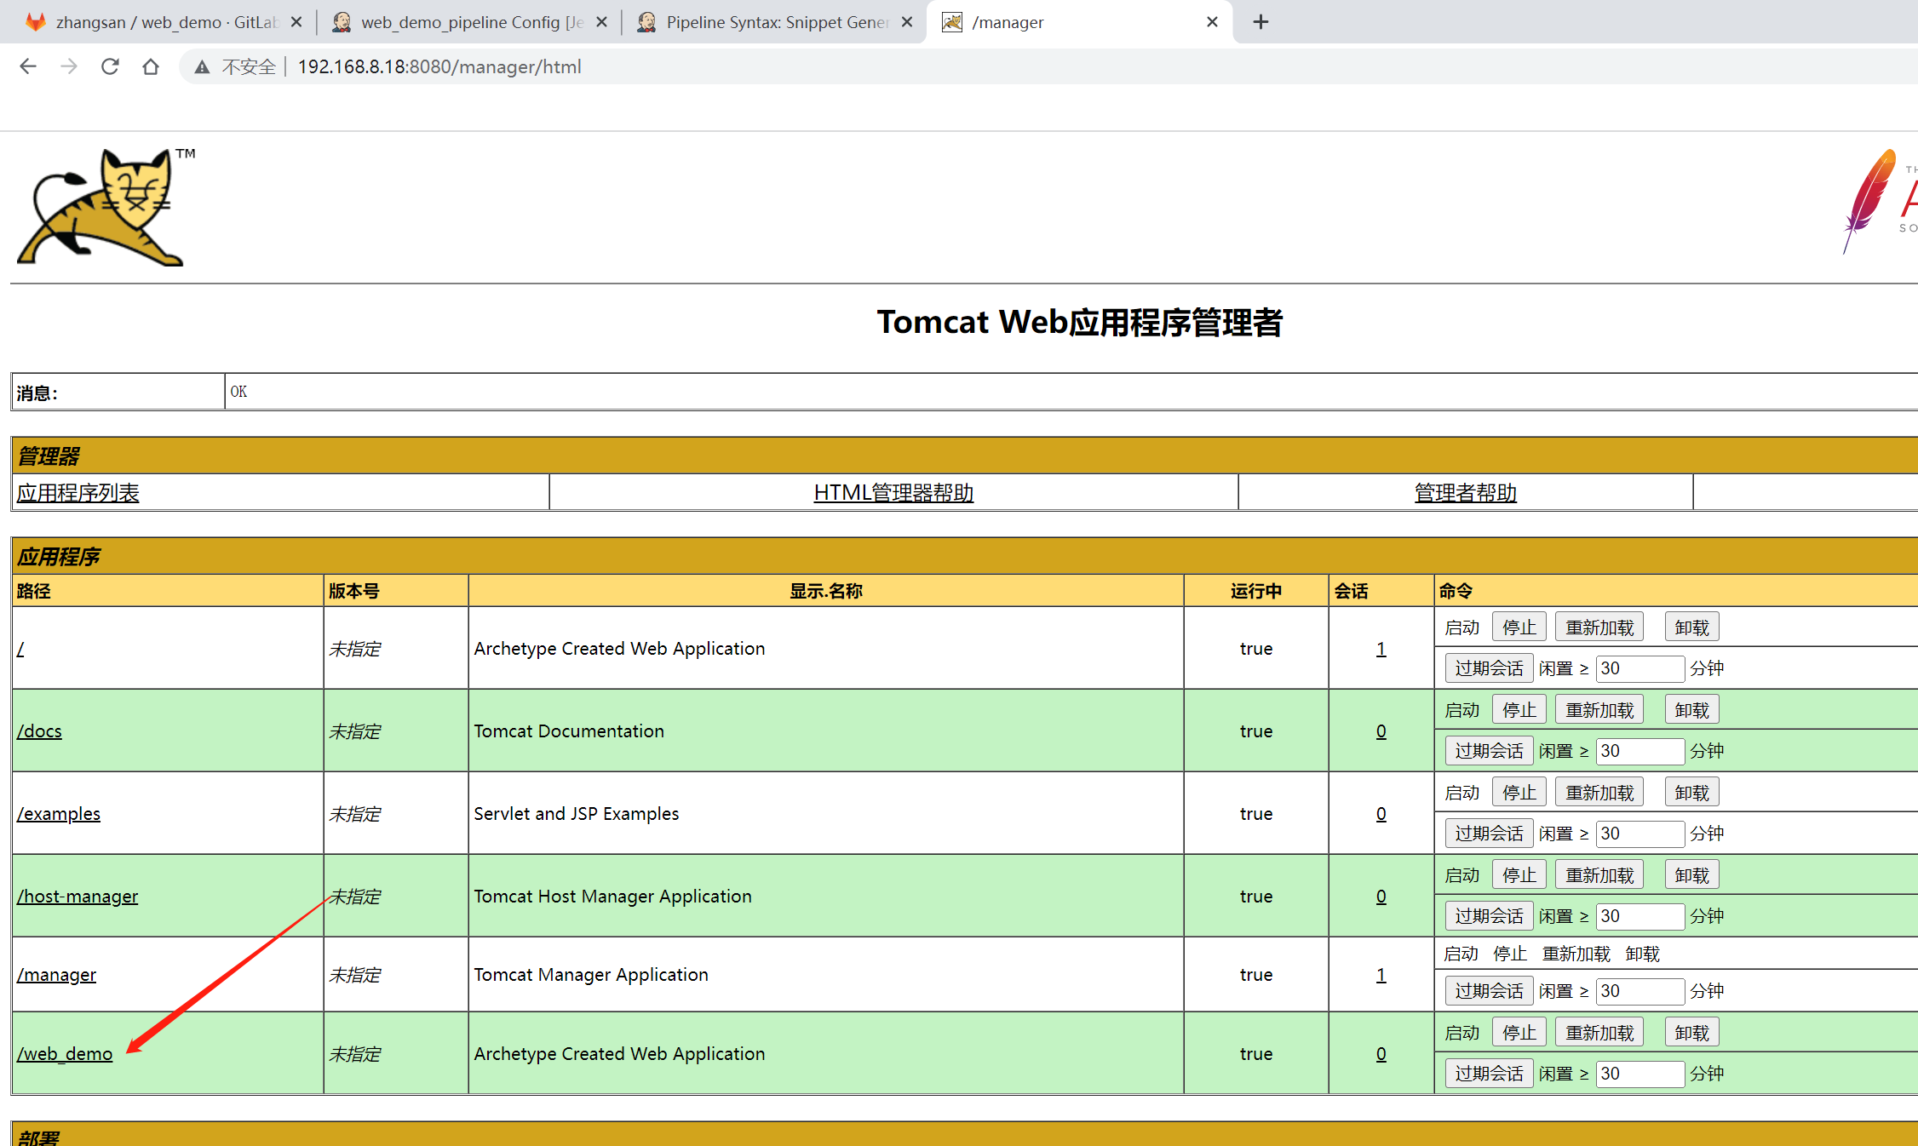Reload (重新加载) the /examples application
This screenshot has width=1918, height=1146.
1599,793
